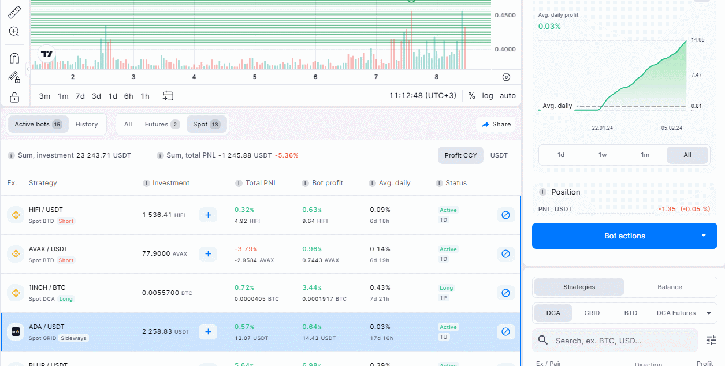Open the go-to-date calendar icon
Screen dimensions: 725x366
tap(168, 96)
